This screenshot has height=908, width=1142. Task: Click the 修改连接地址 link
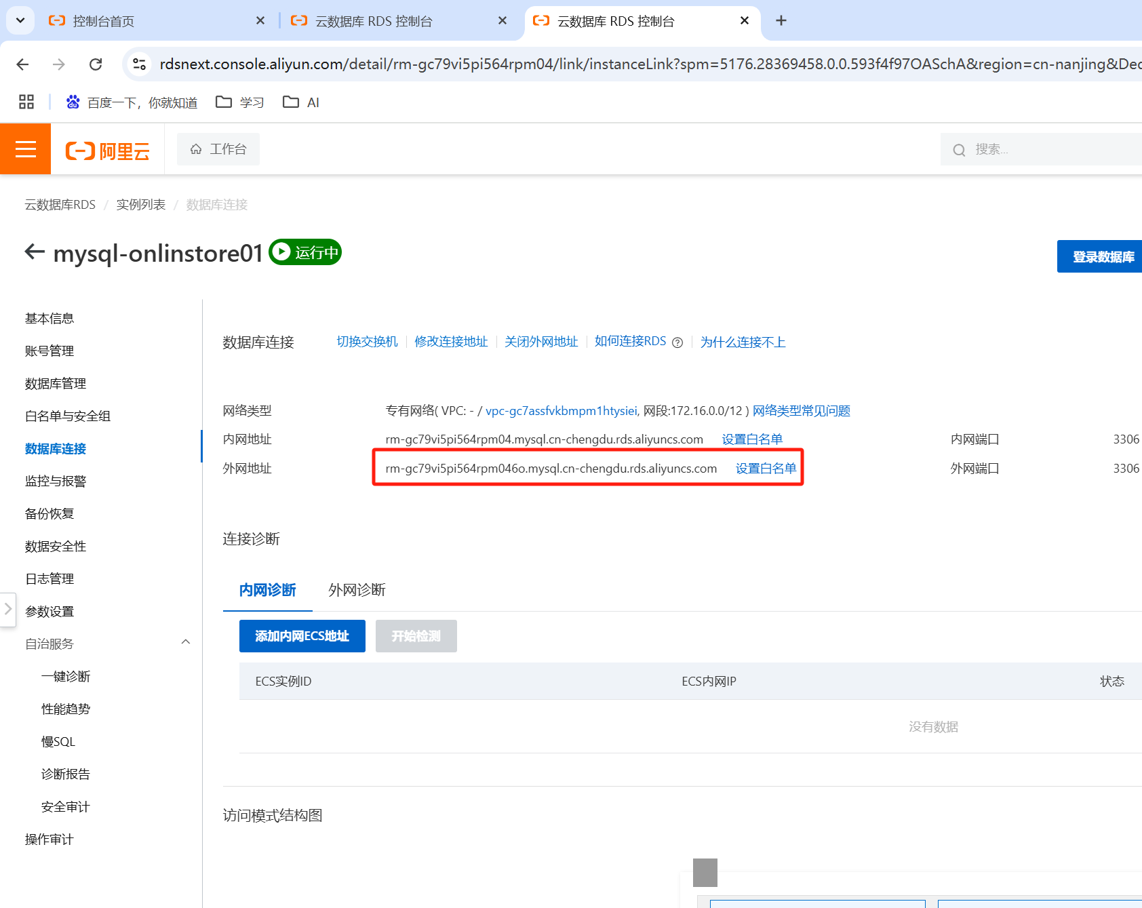click(452, 342)
